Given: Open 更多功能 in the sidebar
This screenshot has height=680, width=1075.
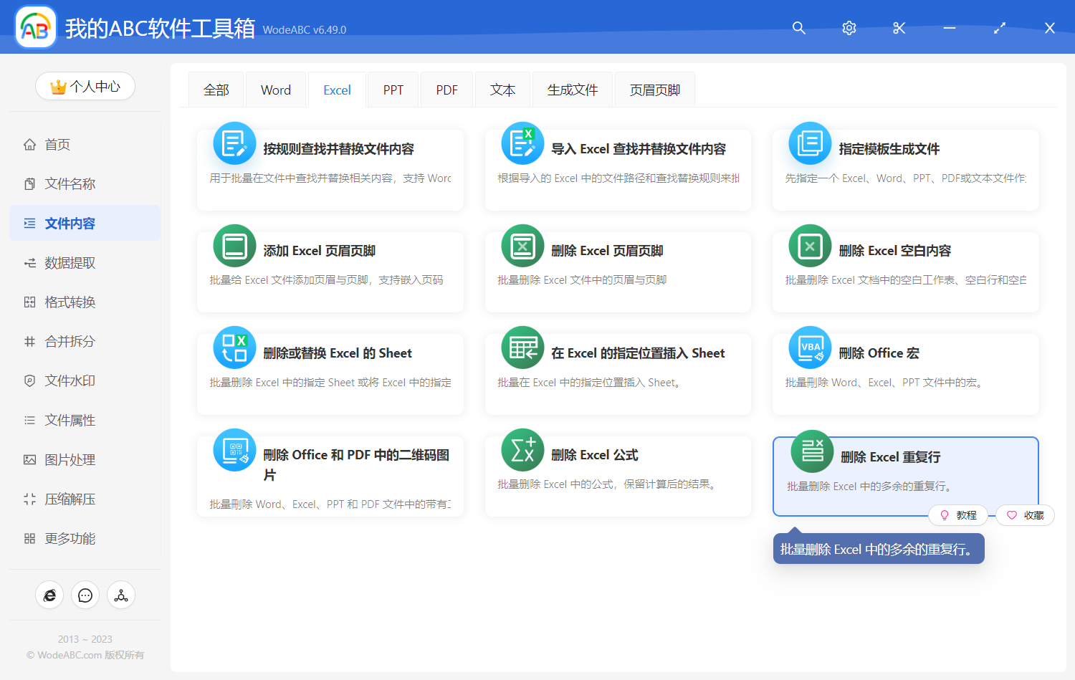Looking at the screenshot, I should click(x=70, y=539).
